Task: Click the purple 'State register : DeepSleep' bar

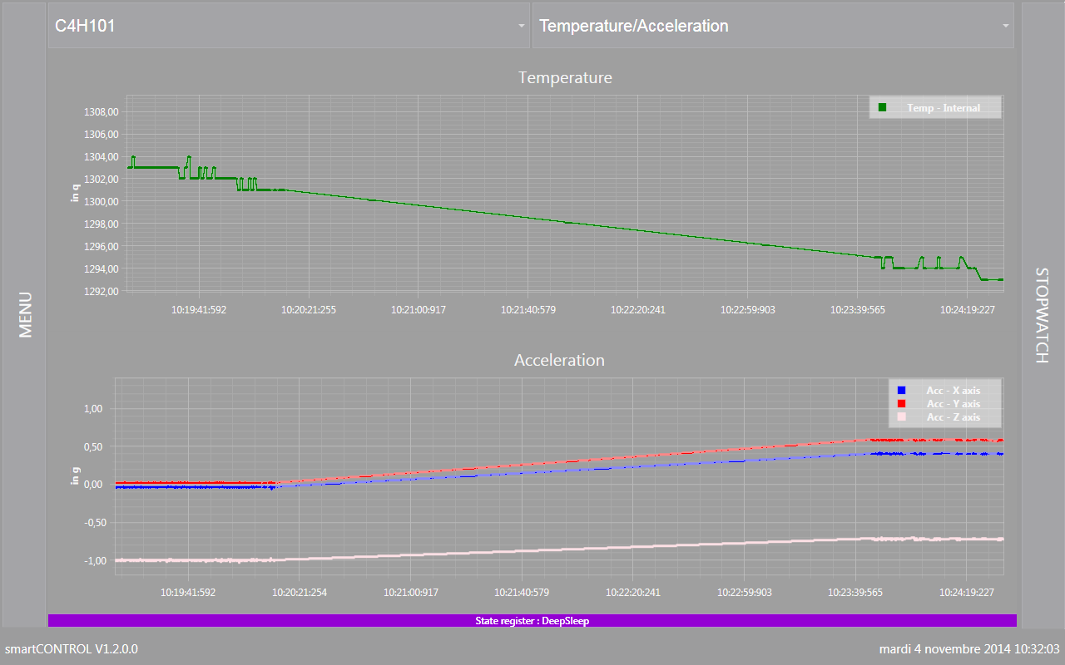Action: tap(532, 620)
